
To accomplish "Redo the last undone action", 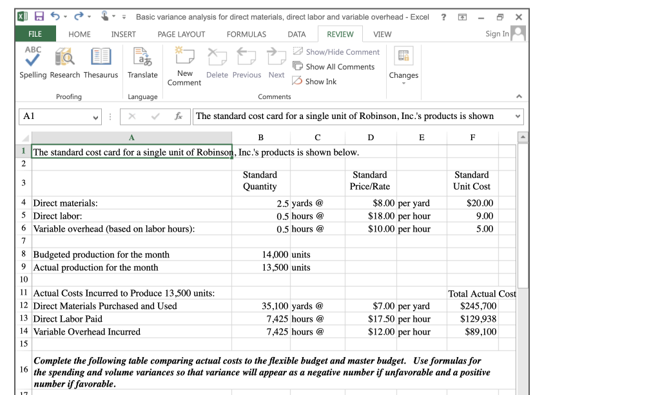I will [x=78, y=16].
